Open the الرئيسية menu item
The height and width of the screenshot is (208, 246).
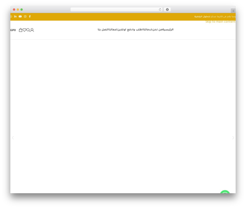point(168,30)
